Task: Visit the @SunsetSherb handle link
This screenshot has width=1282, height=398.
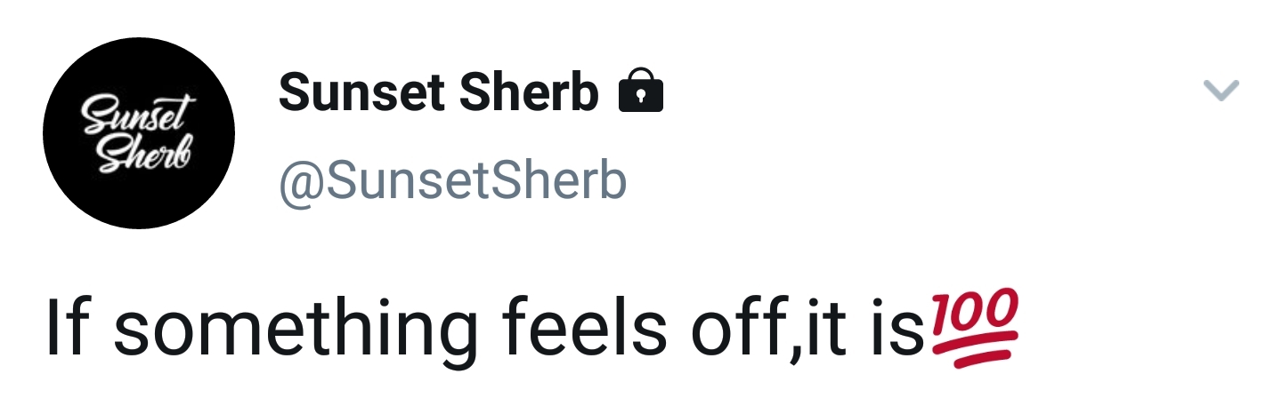Action: (453, 181)
